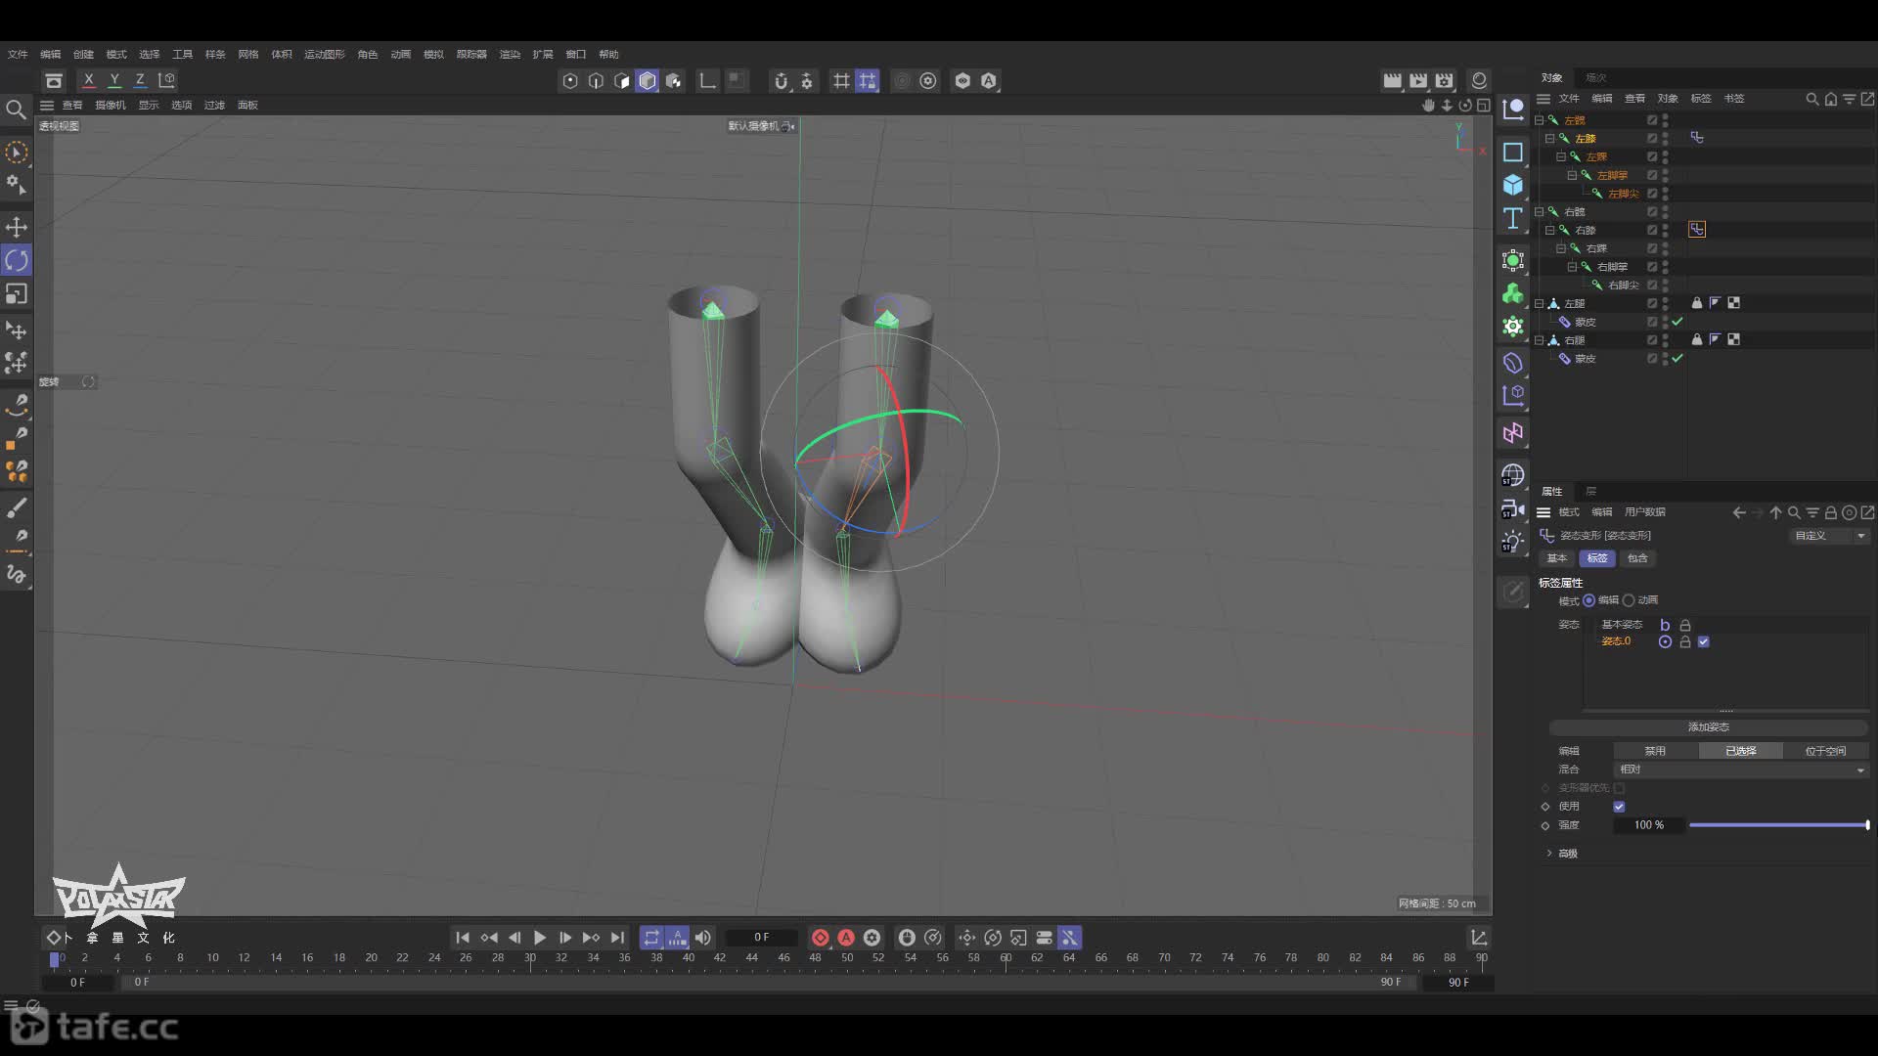The width and height of the screenshot is (1878, 1056).
Task: Collapse 左膝 joint tree node
Action: pyautogui.click(x=1549, y=138)
